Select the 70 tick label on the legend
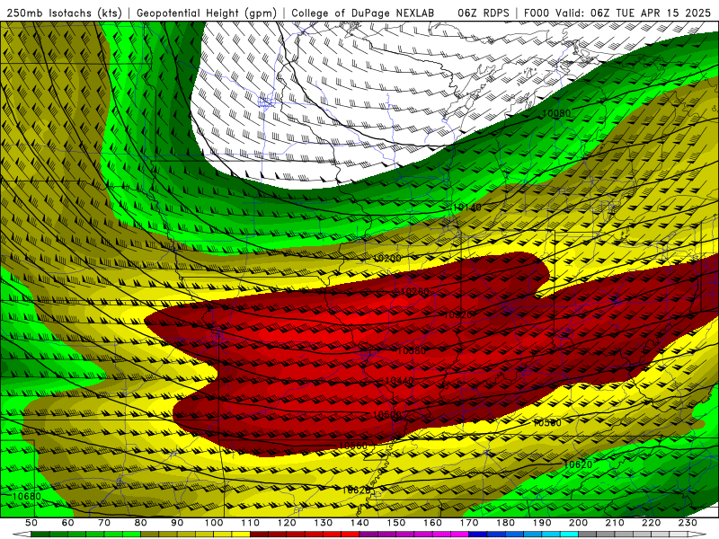Viewport: 719px width, 539px height. click(104, 523)
